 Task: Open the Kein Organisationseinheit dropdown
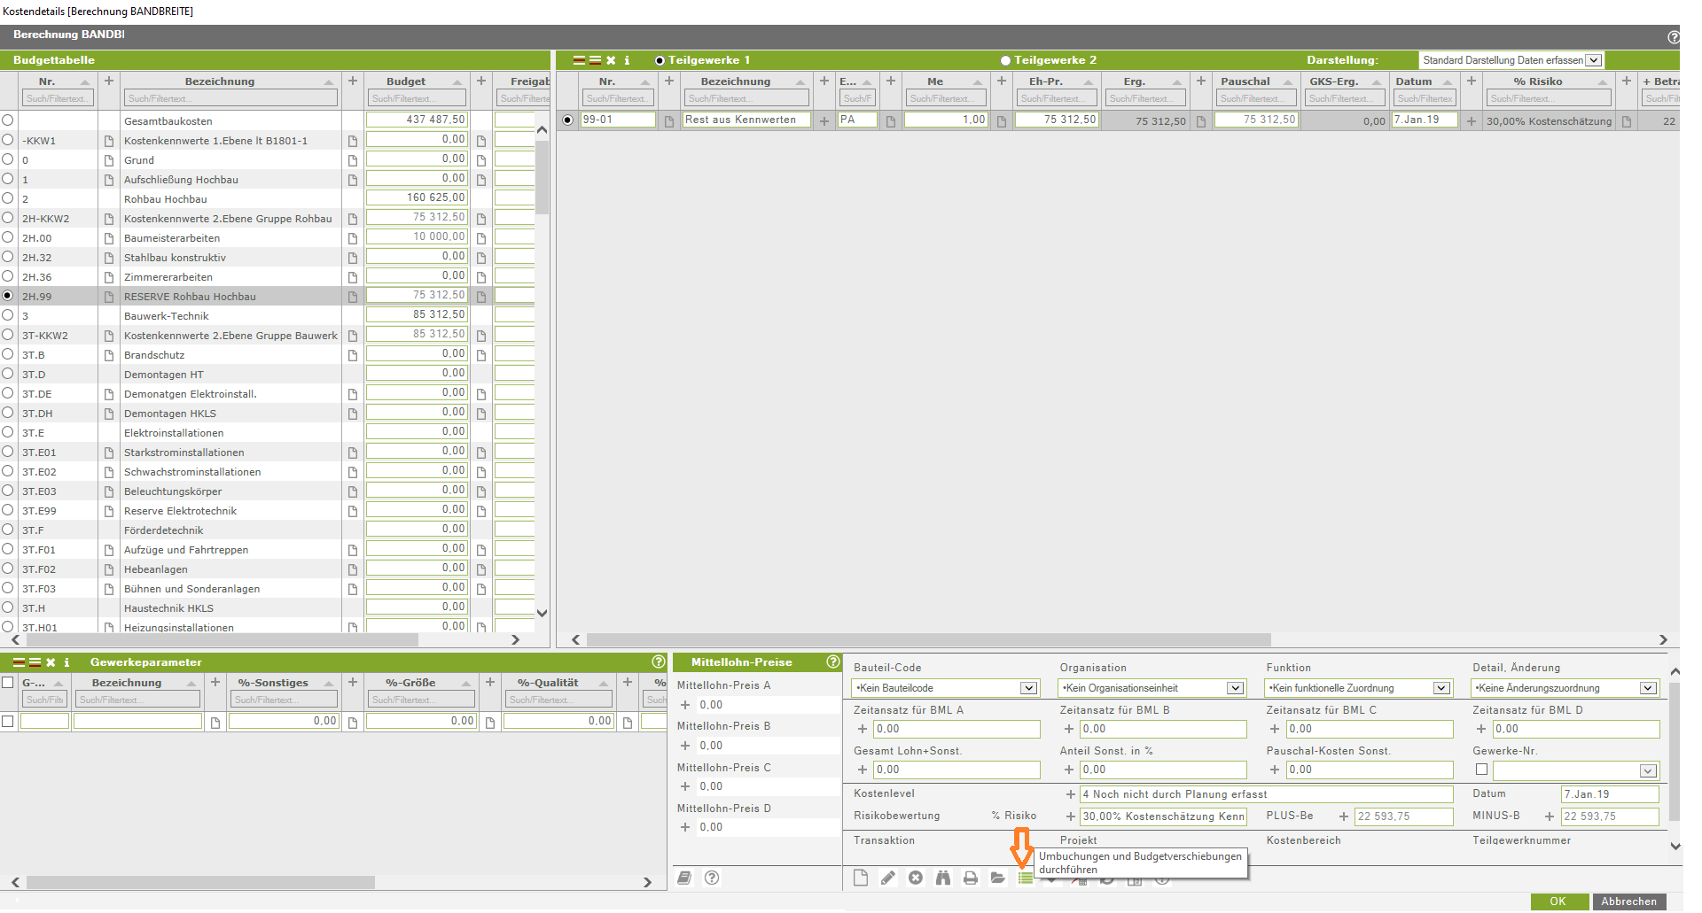click(1235, 688)
